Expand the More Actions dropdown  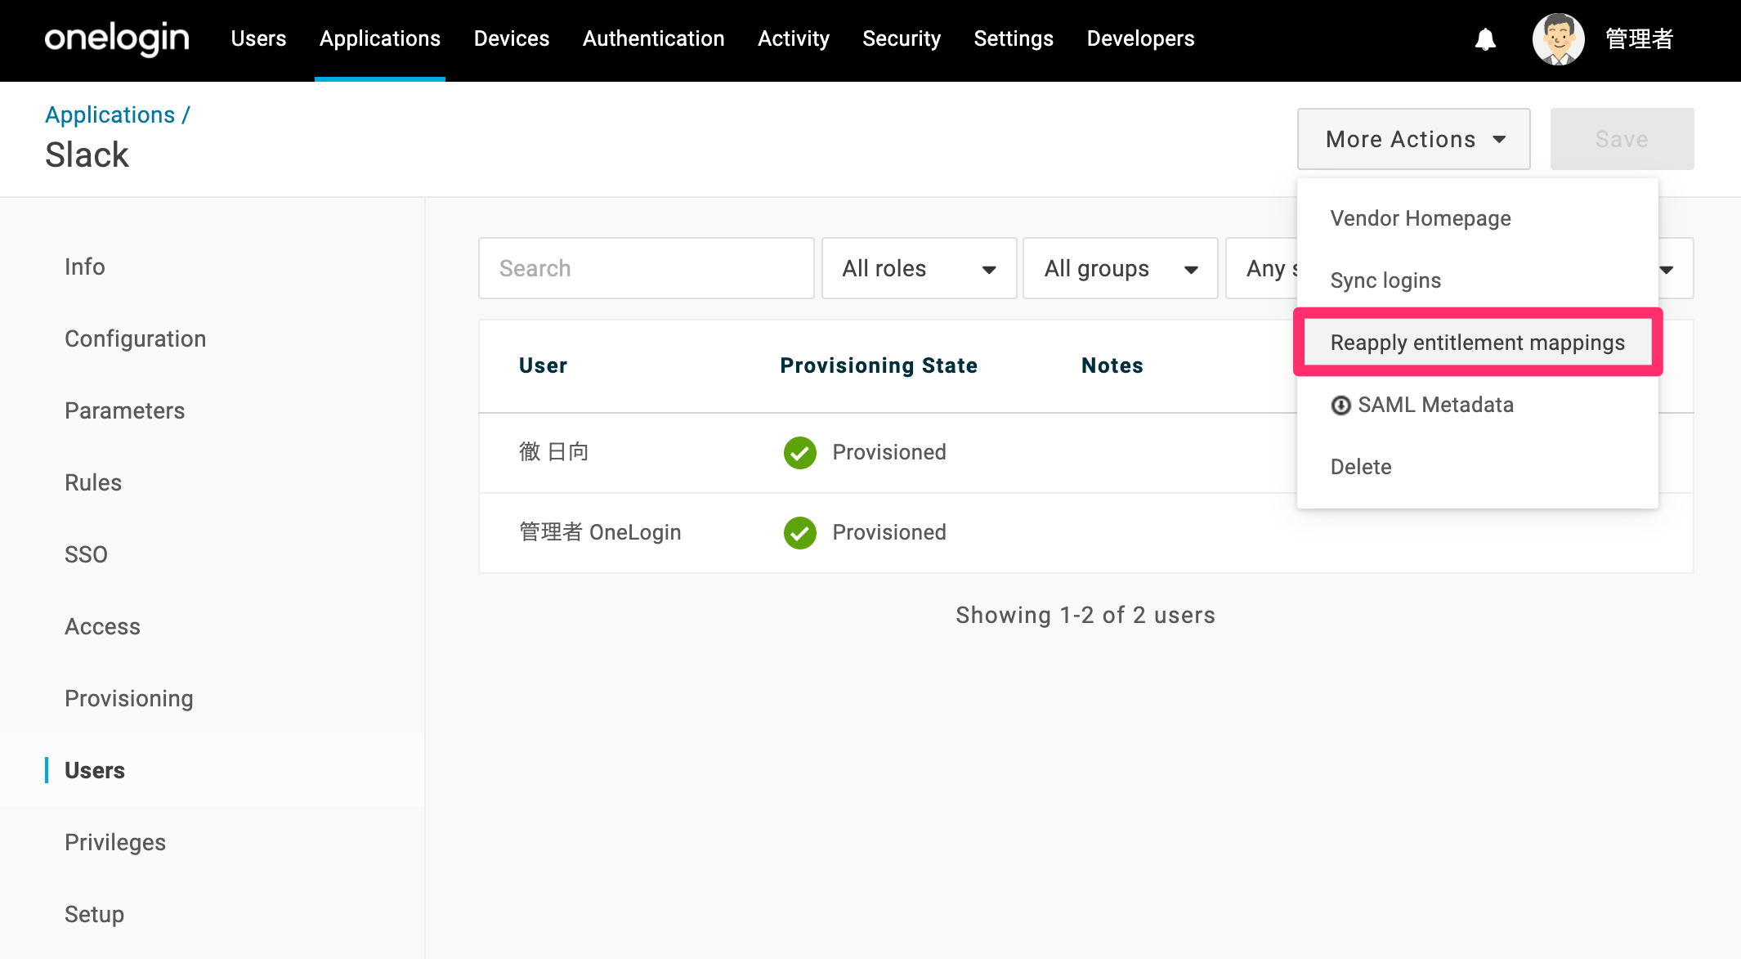1414,139
